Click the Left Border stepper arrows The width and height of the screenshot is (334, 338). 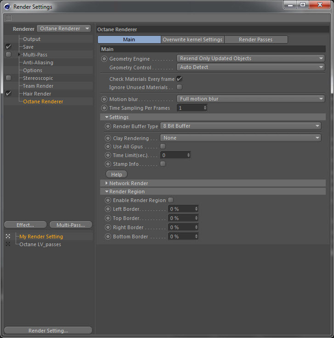pyautogui.click(x=196, y=208)
